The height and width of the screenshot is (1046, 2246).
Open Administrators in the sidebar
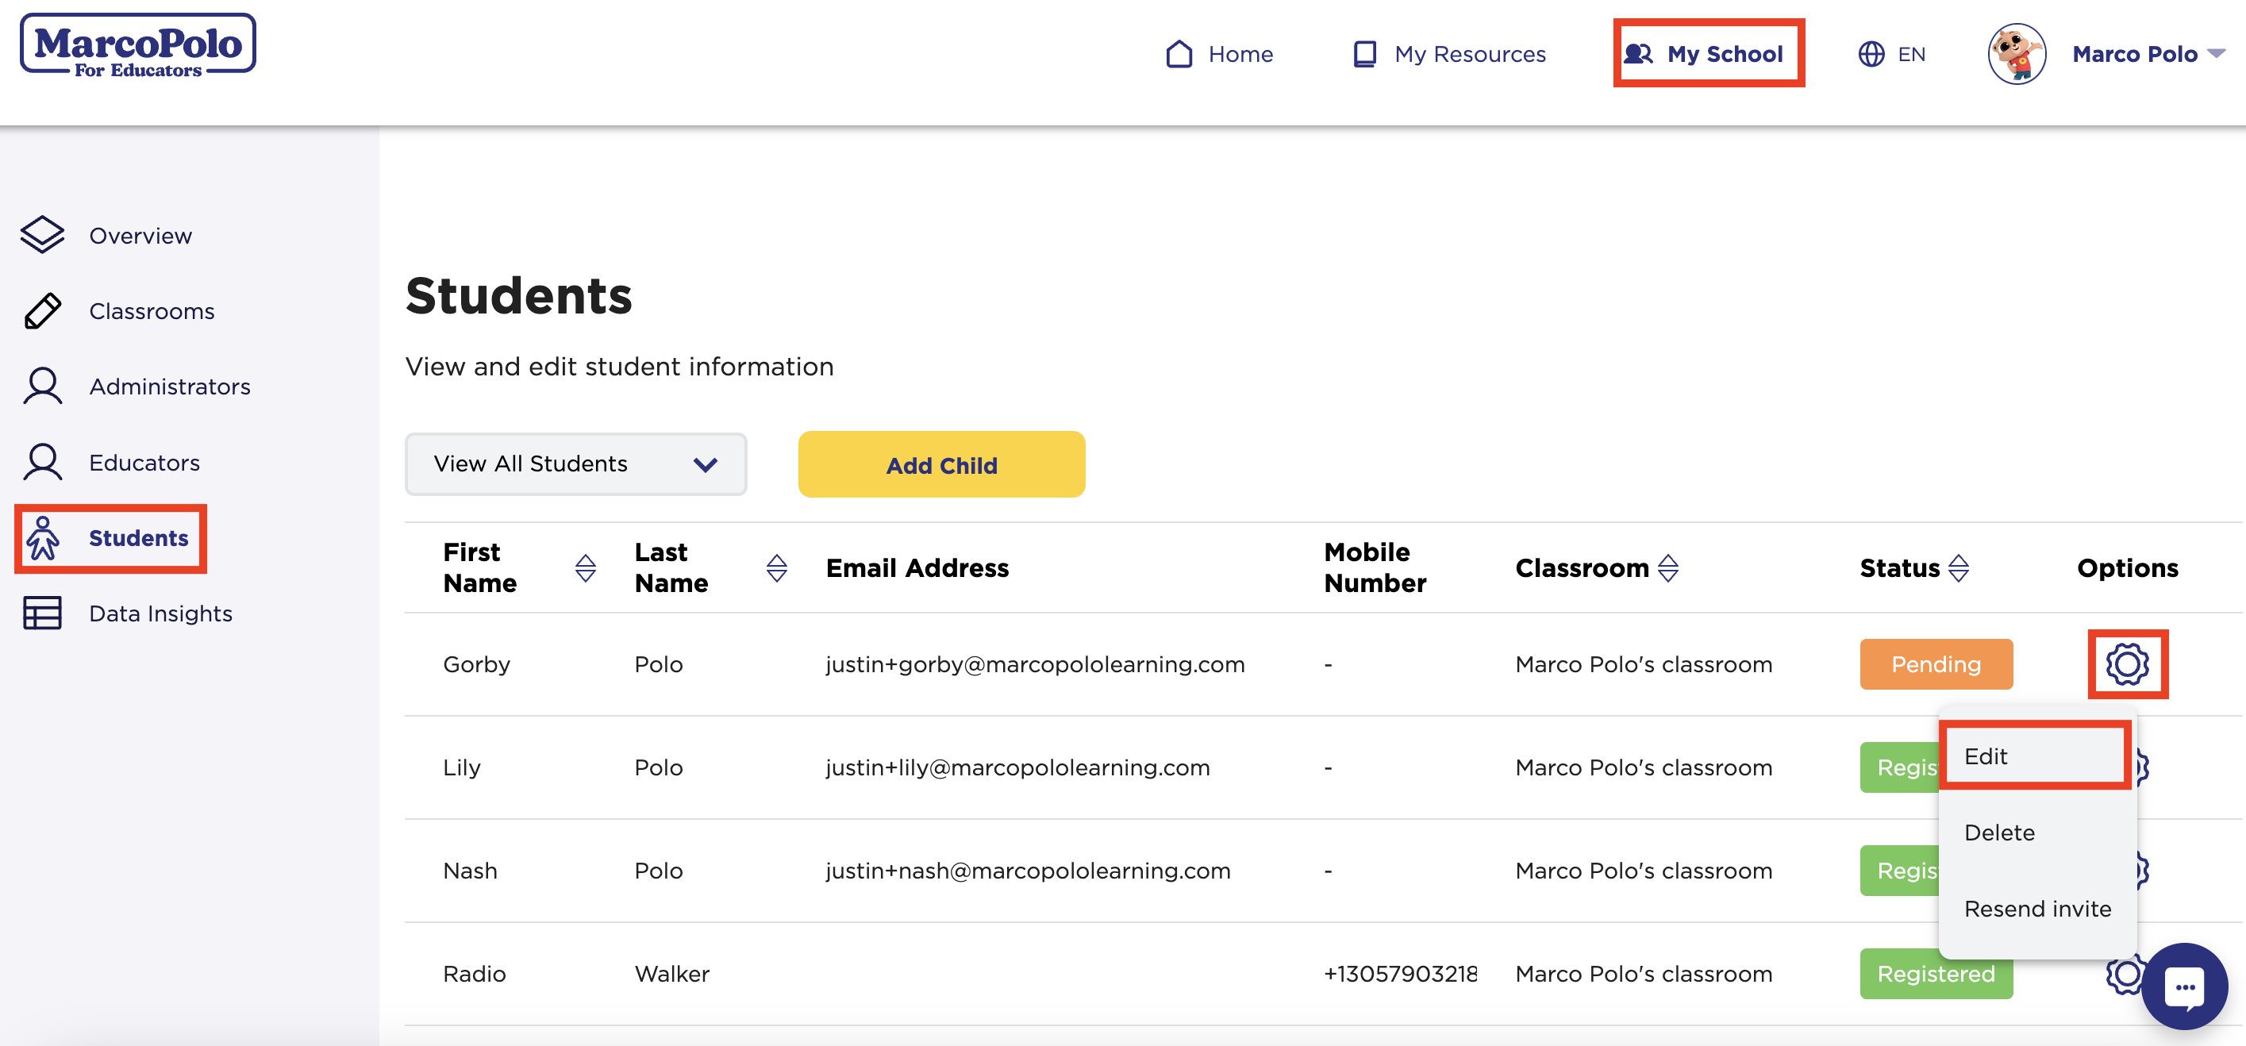170,386
